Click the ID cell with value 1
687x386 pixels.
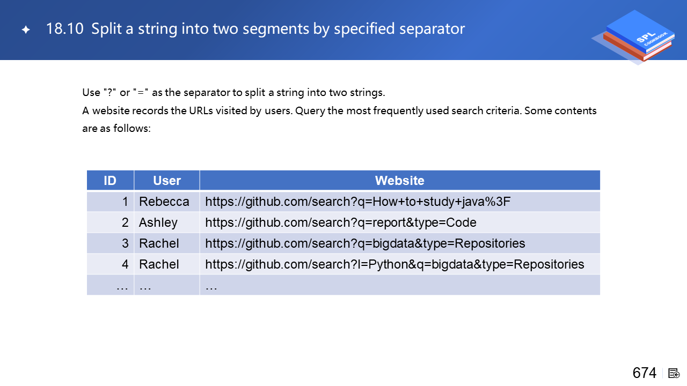click(125, 202)
